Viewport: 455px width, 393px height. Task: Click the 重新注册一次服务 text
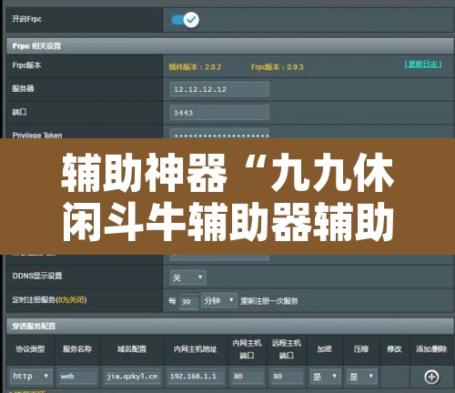coord(269,301)
